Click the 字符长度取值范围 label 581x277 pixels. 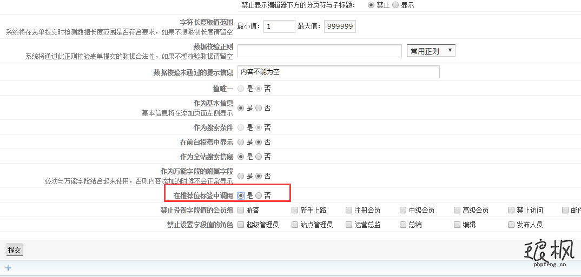(x=207, y=23)
